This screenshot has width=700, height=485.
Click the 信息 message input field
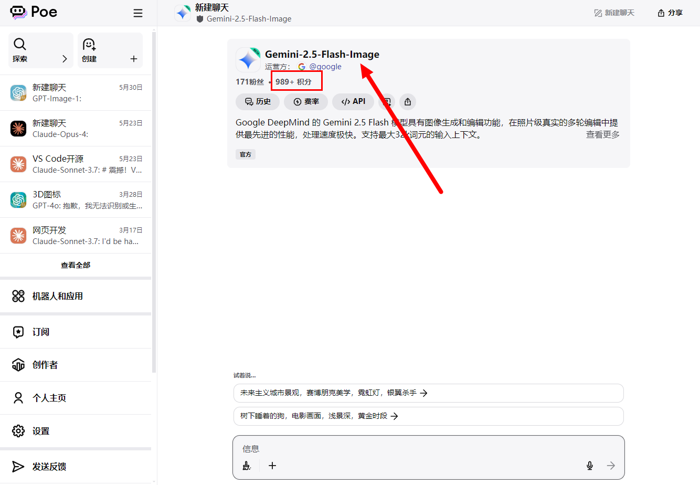pos(428,449)
